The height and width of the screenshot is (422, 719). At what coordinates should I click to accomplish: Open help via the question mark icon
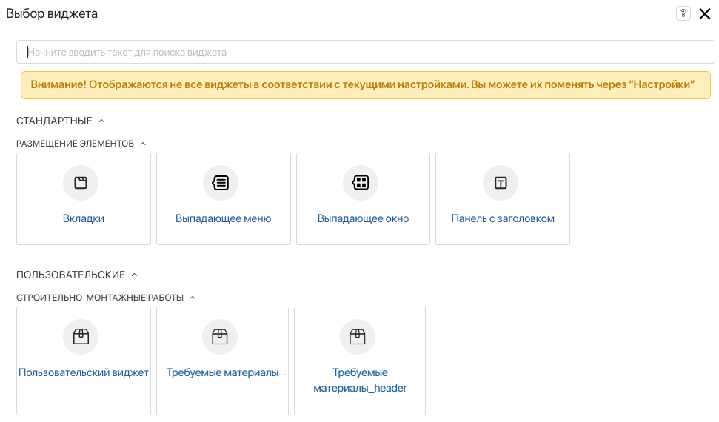pos(683,13)
